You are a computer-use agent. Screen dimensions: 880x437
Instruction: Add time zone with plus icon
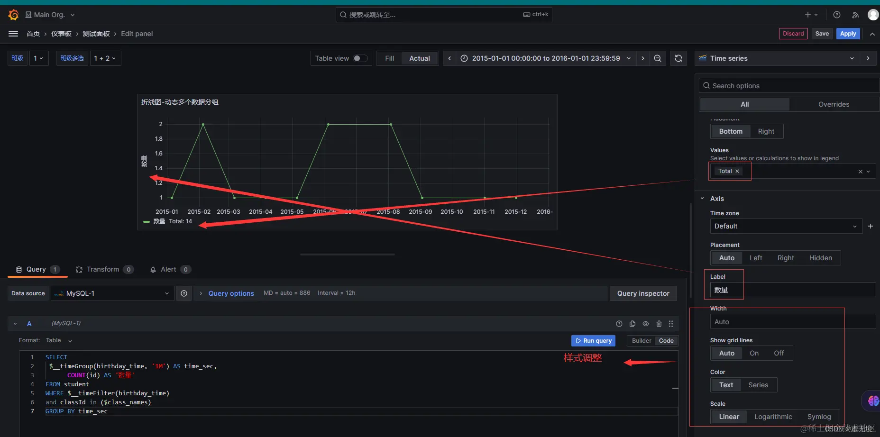pyautogui.click(x=871, y=226)
